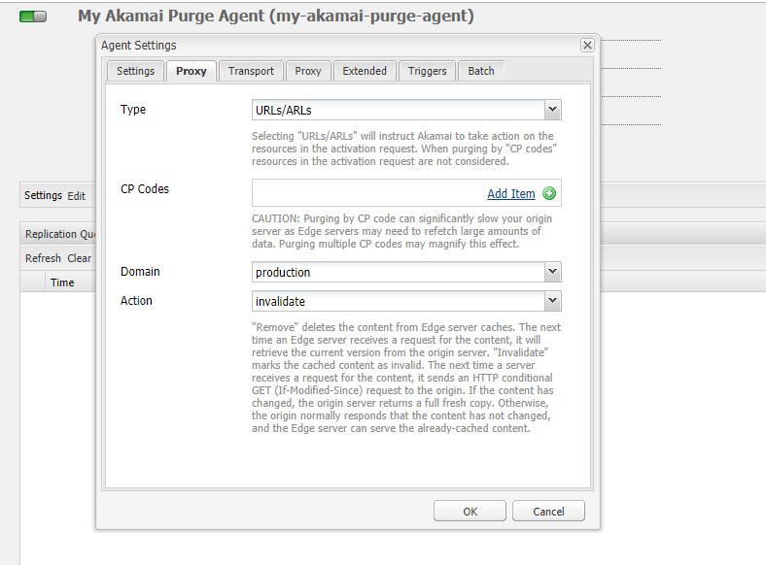Viewport: 766px width, 565px height.
Task: Switch to the Extended tab
Action: (365, 71)
